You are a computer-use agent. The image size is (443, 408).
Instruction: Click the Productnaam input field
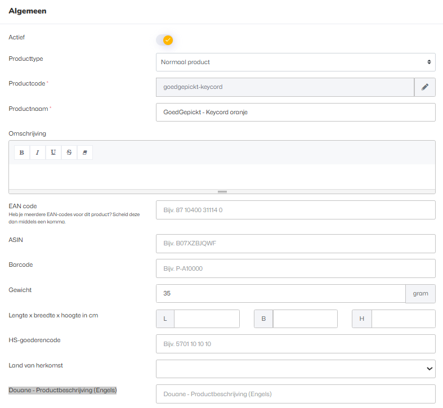[x=295, y=112]
